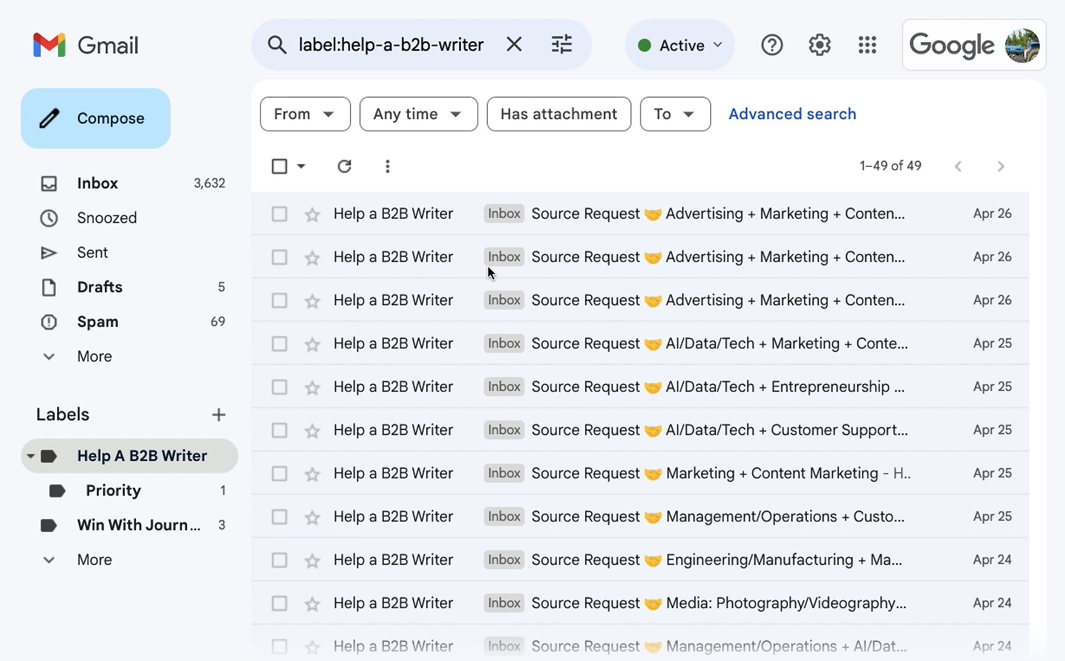Toggle the Has attachment filter
1065x661 pixels.
pos(559,114)
